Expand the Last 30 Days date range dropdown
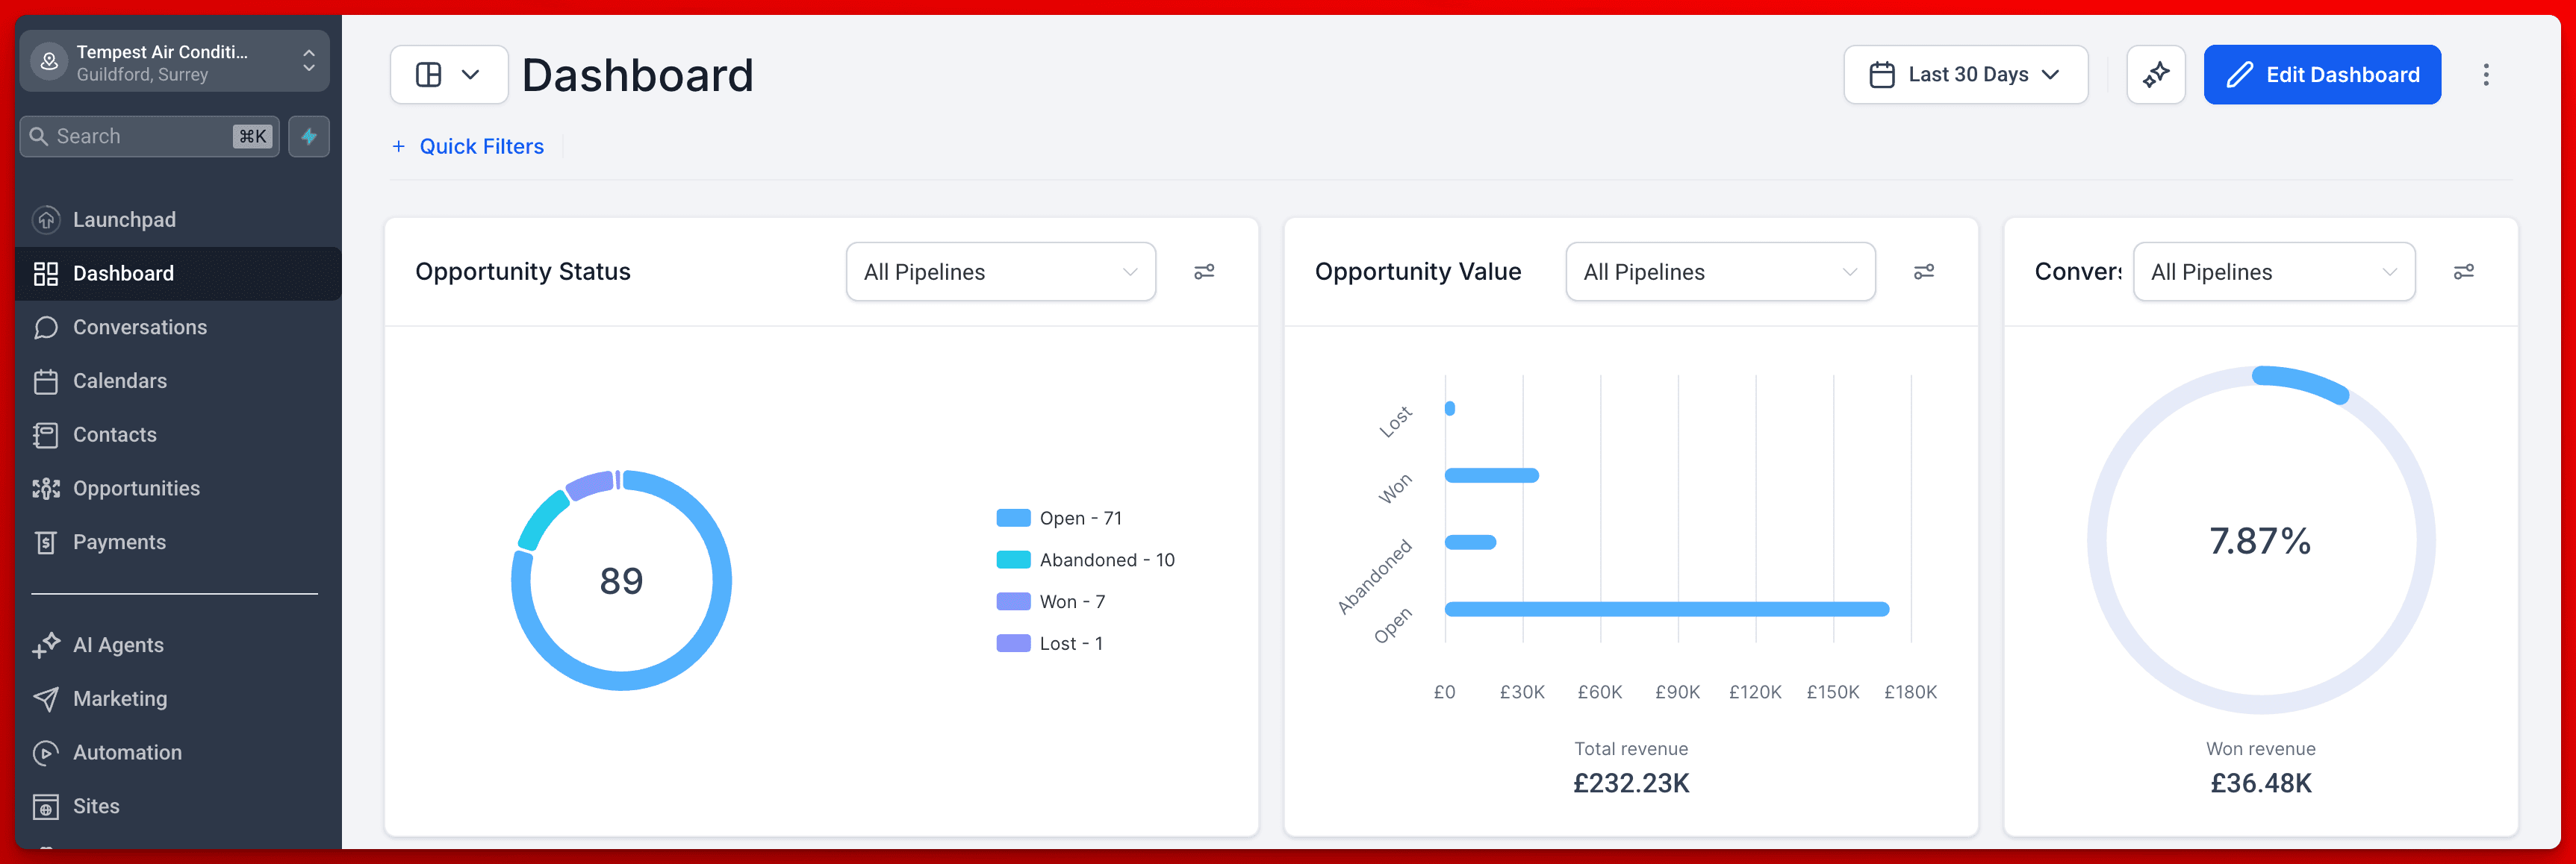2576x864 pixels. tap(1965, 75)
